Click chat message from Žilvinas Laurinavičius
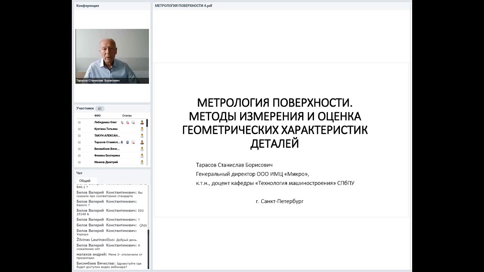The height and width of the screenshot is (272, 484). tap(107, 240)
